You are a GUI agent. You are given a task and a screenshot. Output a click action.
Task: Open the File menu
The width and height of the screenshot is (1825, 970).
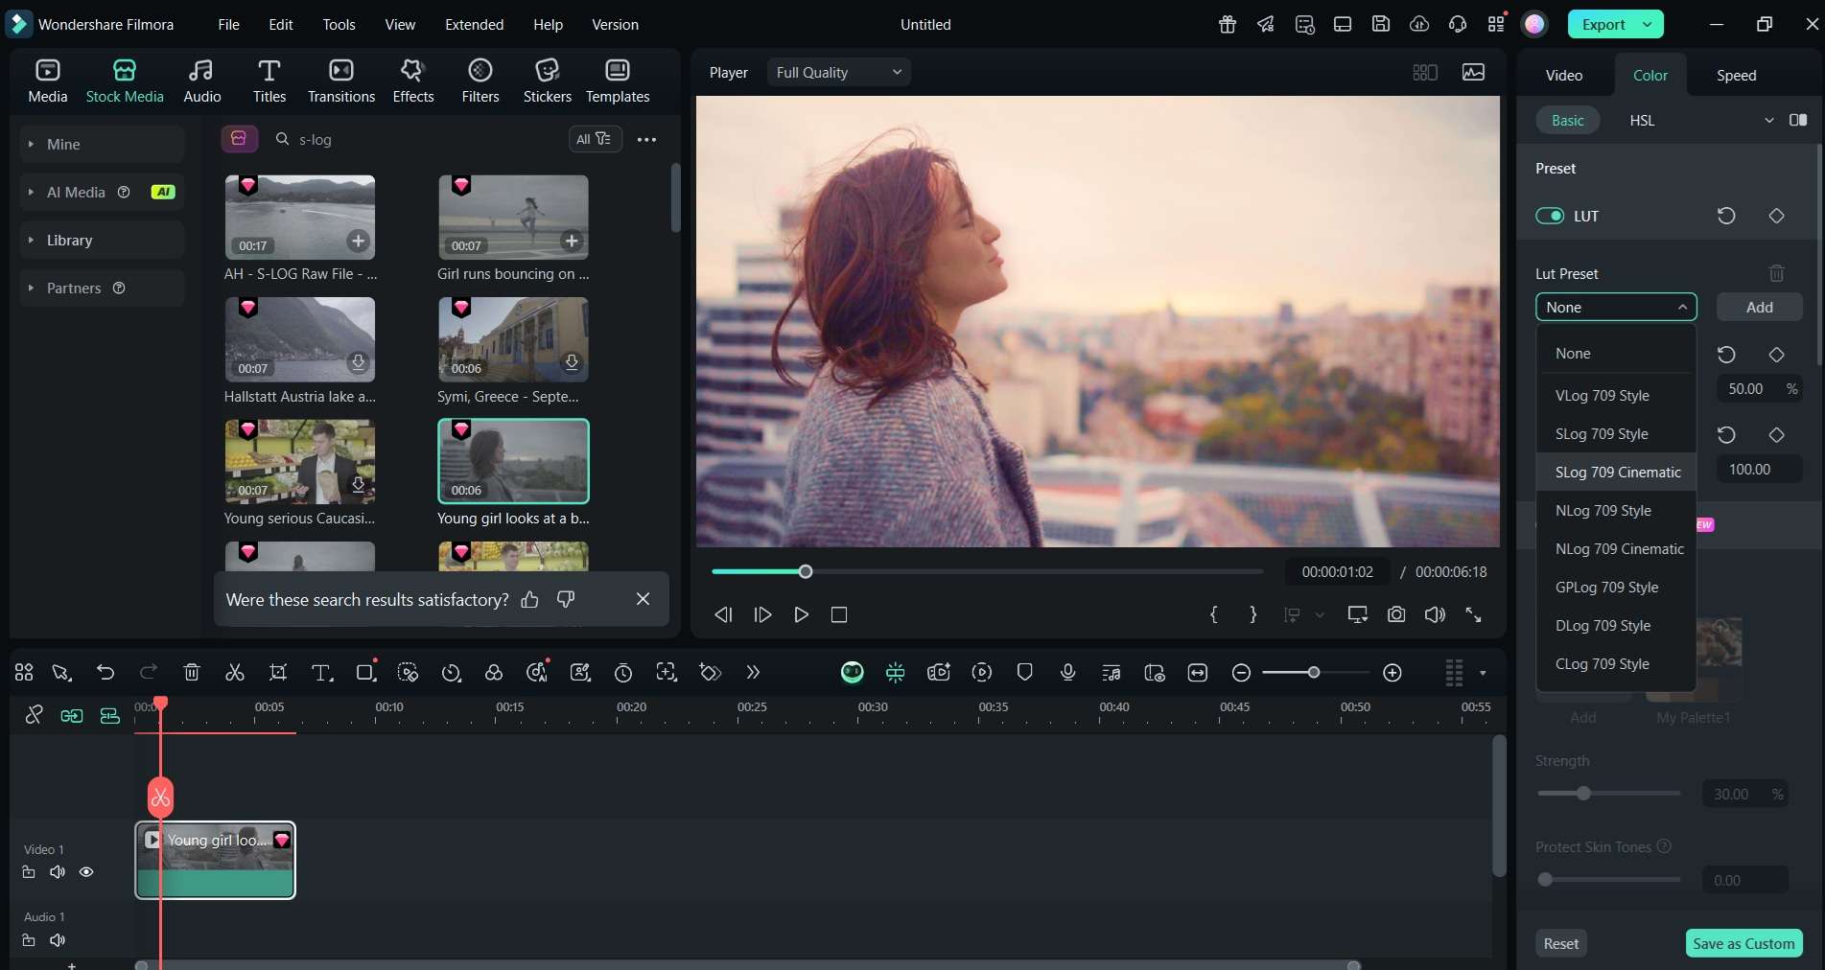(x=228, y=24)
